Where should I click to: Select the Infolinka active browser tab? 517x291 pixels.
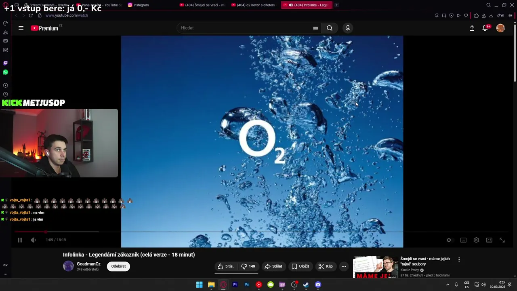point(307,5)
